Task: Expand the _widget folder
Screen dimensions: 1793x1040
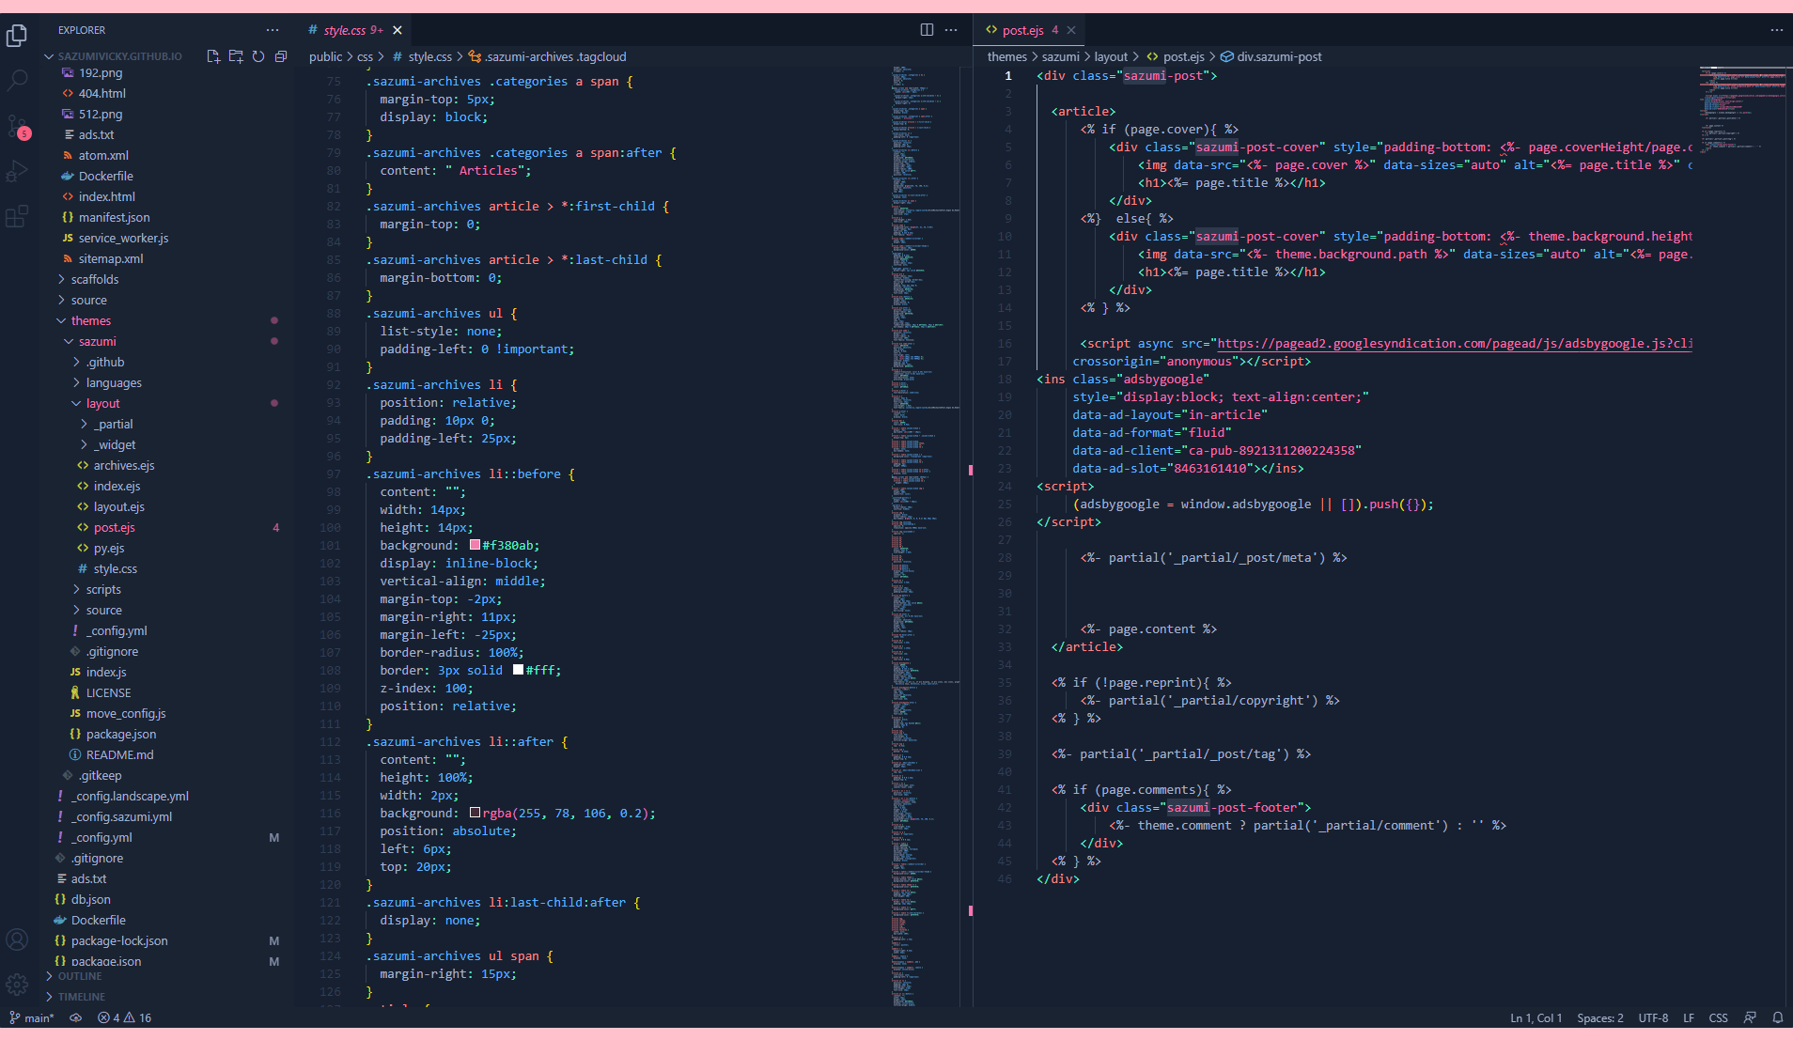Action: [114, 444]
